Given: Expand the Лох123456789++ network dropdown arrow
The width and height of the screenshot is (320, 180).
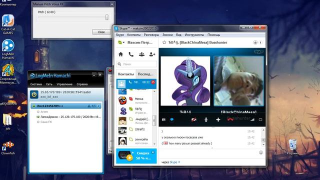Looking at the screenshot, I should click(98, 106).
